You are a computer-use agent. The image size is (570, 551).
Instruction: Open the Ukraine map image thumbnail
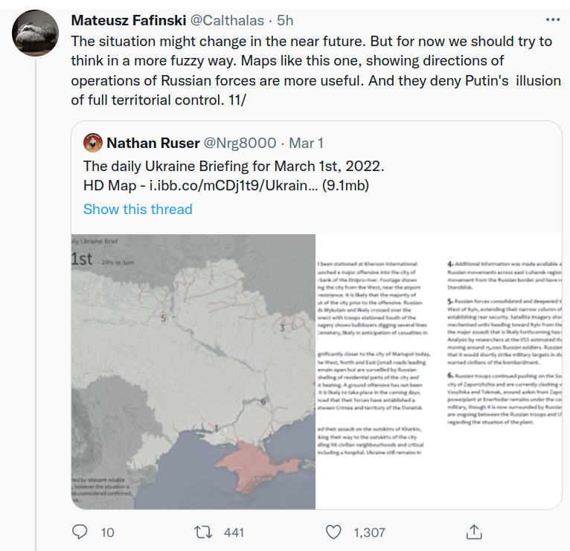point(193,371)
